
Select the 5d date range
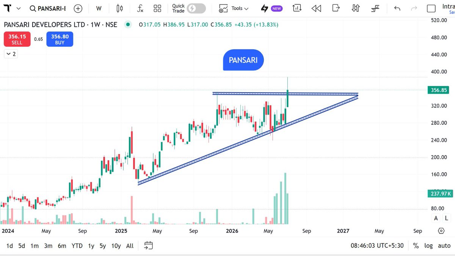(22, 246)
